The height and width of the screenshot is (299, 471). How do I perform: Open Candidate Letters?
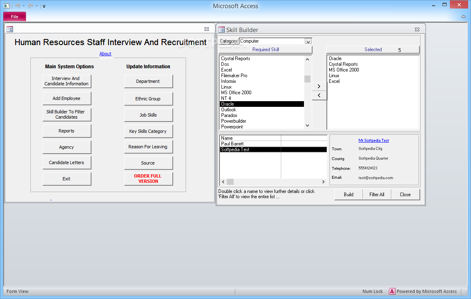pos(67,162)
